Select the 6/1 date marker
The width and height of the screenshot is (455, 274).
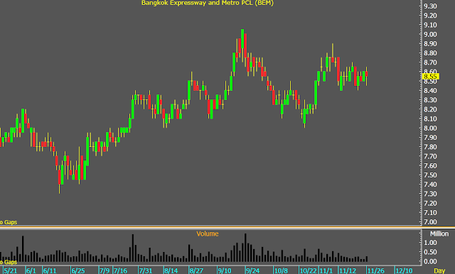(31, 271)
